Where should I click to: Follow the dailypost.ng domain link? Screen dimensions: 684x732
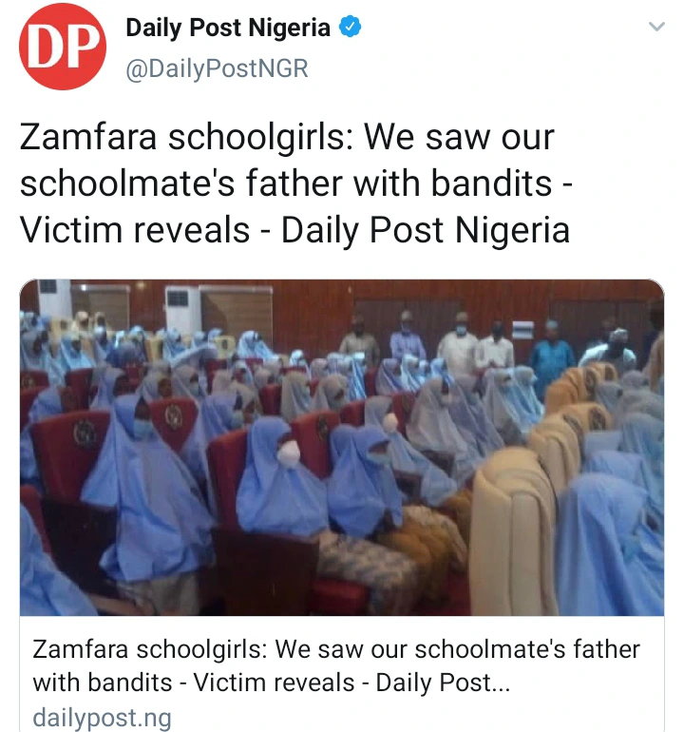(103, 717)
